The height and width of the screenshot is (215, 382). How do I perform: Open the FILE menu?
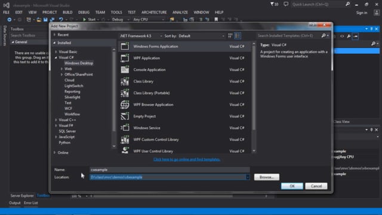pos(7,12)
